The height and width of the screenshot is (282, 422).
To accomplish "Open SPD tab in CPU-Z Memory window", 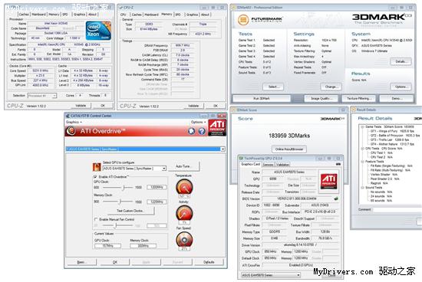I will point(178,15).
